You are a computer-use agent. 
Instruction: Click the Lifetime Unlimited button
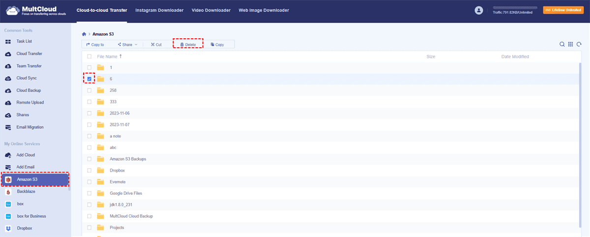[x=563, y=10]
